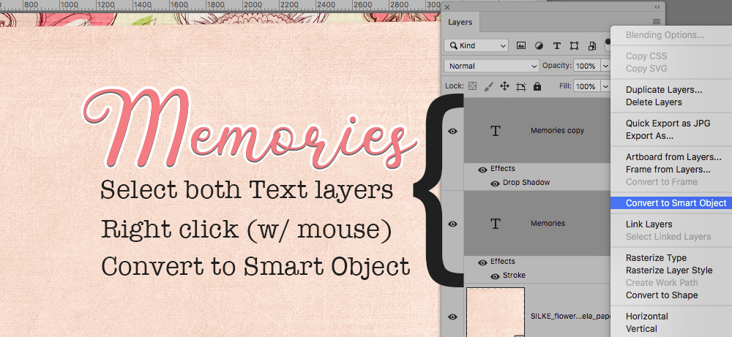Filter for shape layers icon
Viewport: 732px width, 337px height.
pos(574,45)
